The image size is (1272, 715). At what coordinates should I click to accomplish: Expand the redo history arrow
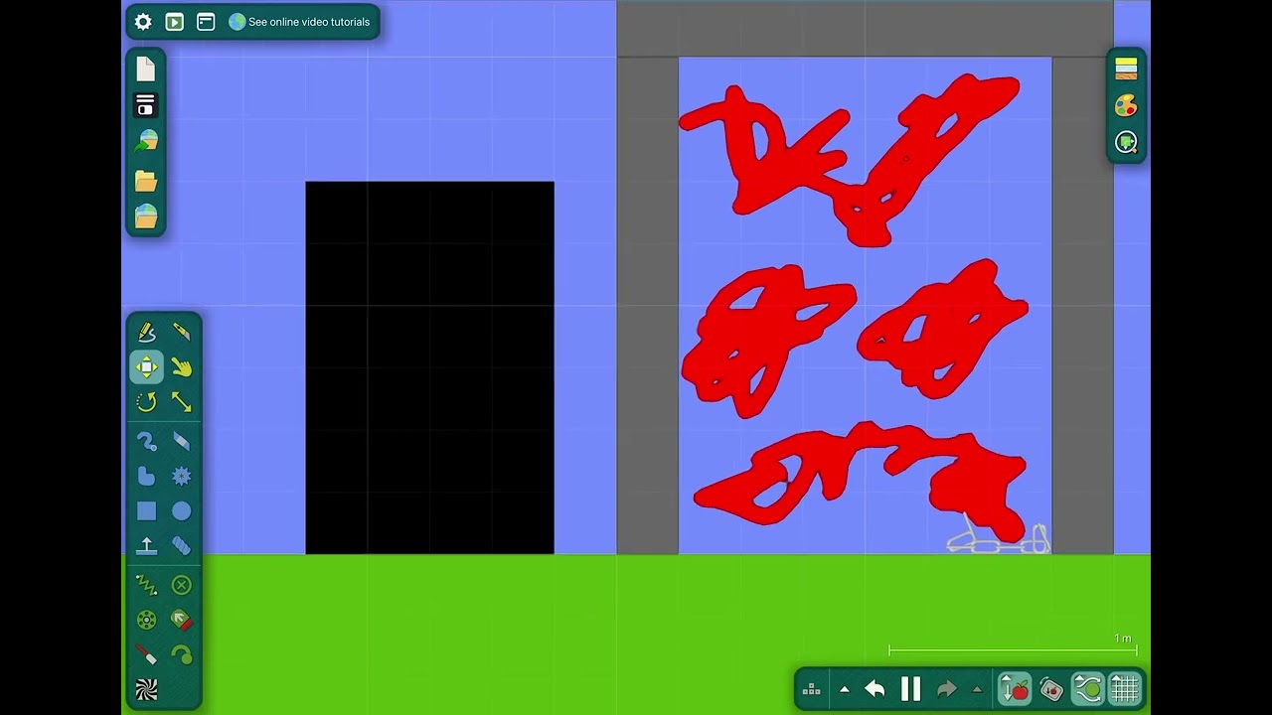click(977, 689)
